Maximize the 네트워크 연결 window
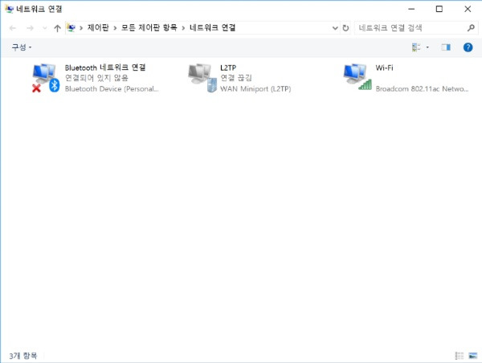Viewport: 482px width, 363px height. pyautogui.click(x=439, y=9)
